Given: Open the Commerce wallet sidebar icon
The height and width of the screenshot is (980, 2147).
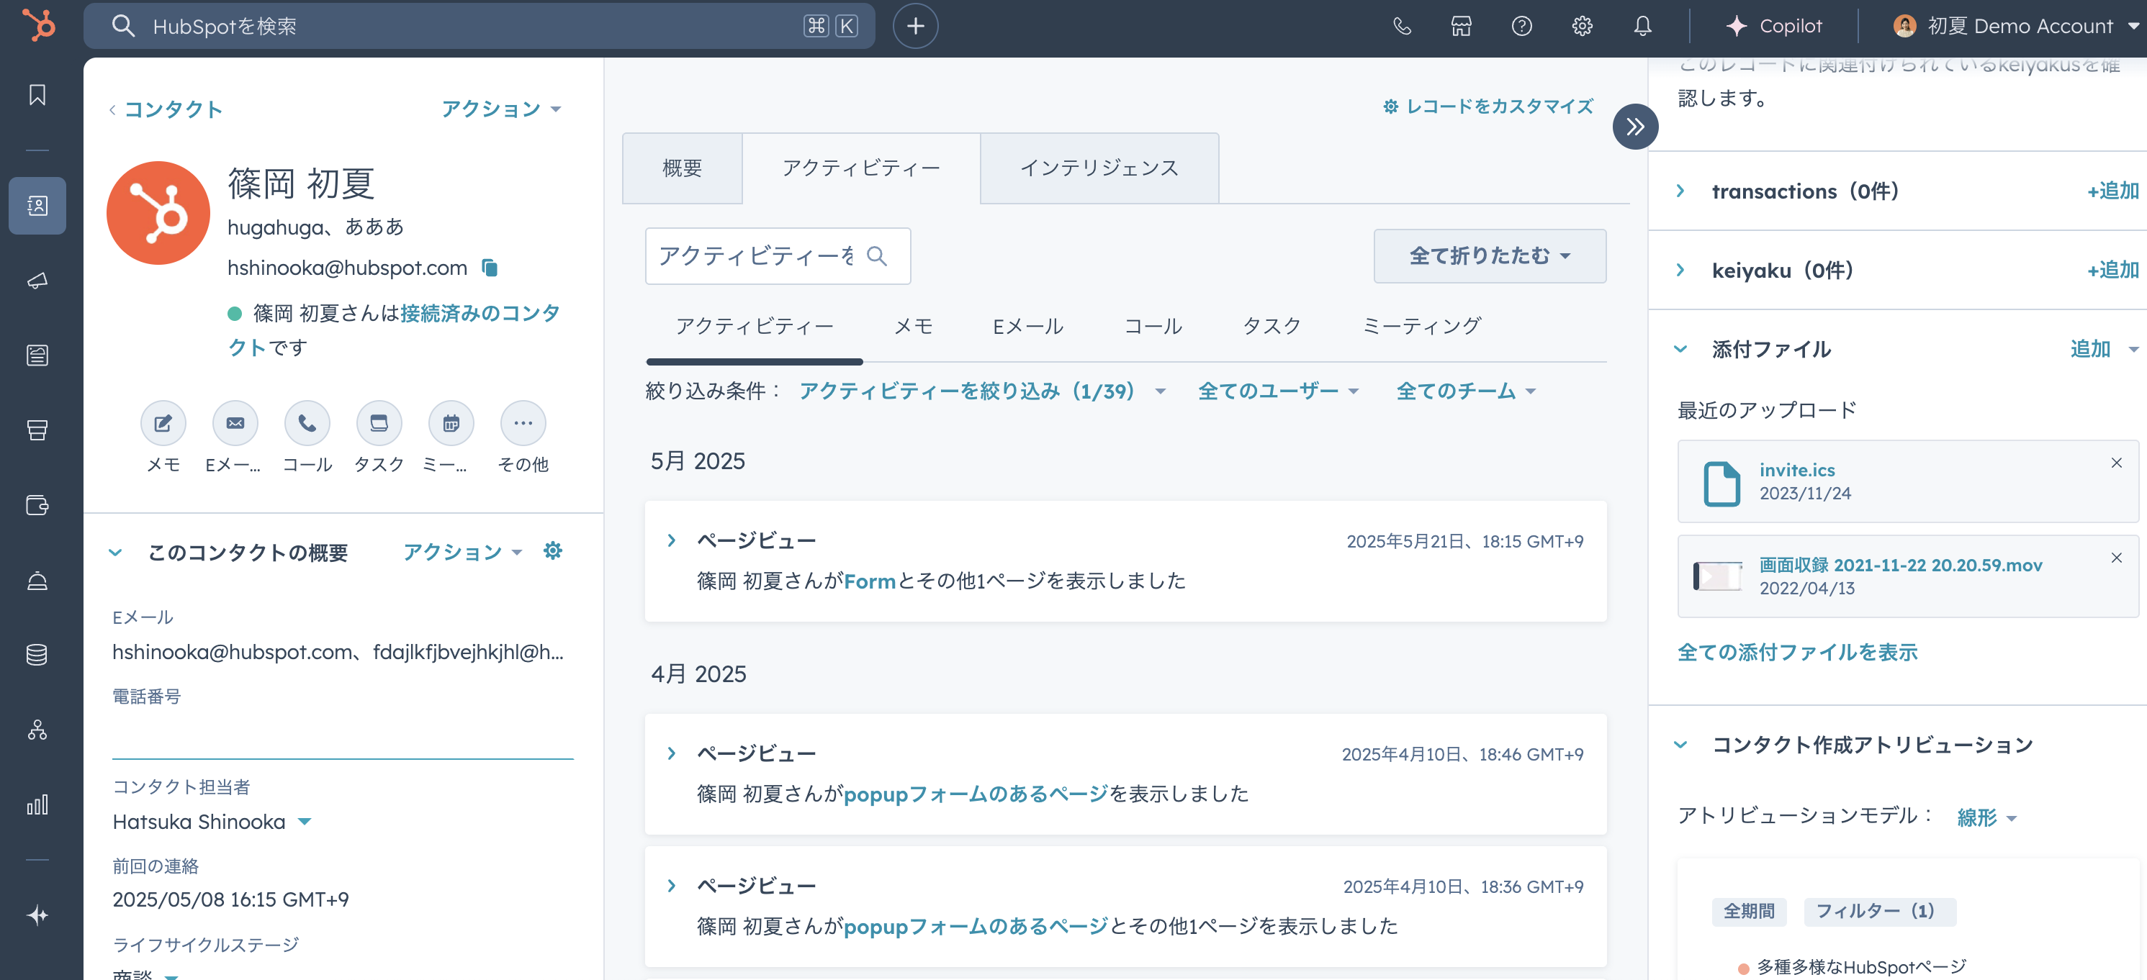Looking at the screenshot, I should click(x=37, y=505).
